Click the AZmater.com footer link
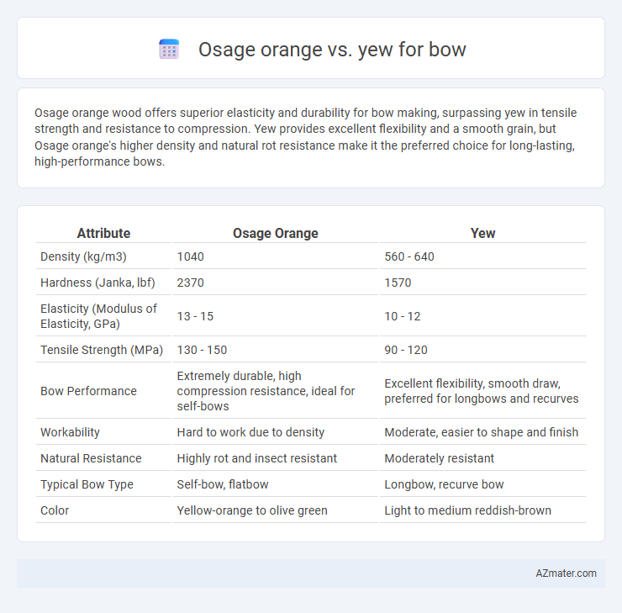 (566, 573)
